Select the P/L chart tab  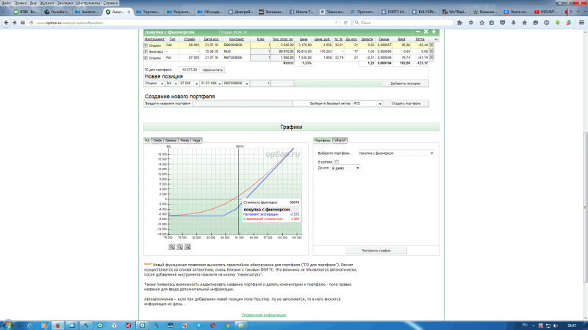(x=148, y=140)
